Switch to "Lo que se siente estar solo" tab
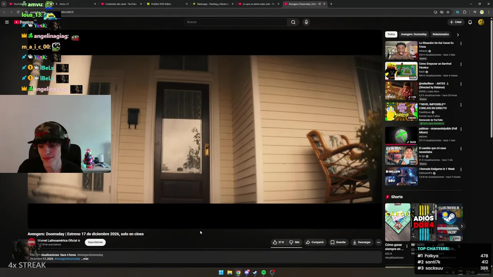Screen dimensions: 493x277 coord(258,4)
